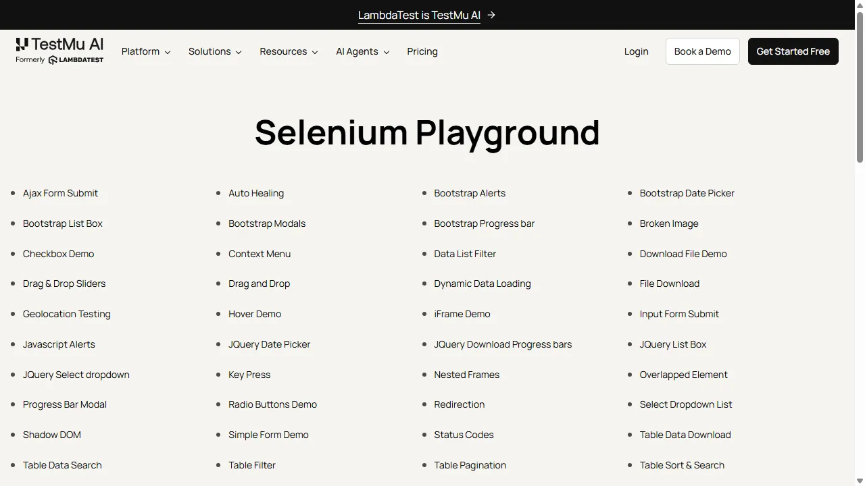Open the Pricing page
The image size is (865, 486).
click(x=422, y=51)
